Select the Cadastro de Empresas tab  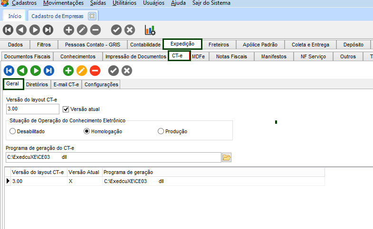[57, 16]
